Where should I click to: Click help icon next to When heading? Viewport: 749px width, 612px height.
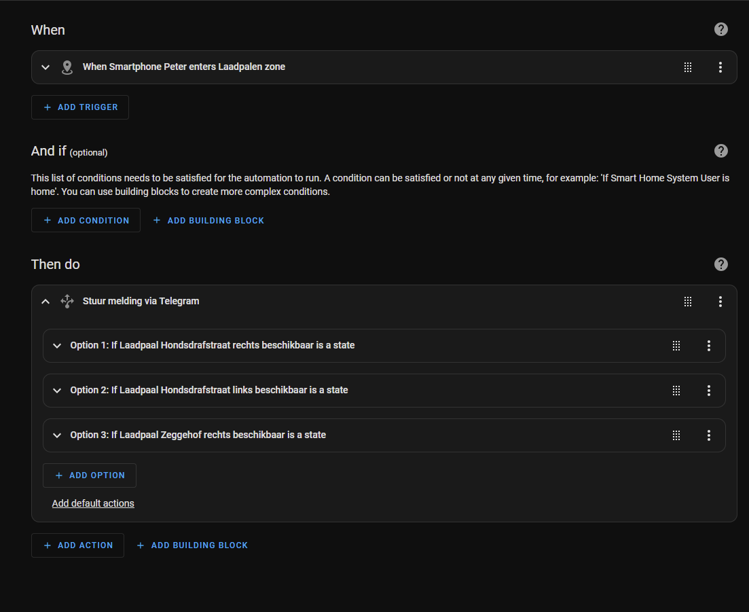pyautogui.click(x=721, y=29)
